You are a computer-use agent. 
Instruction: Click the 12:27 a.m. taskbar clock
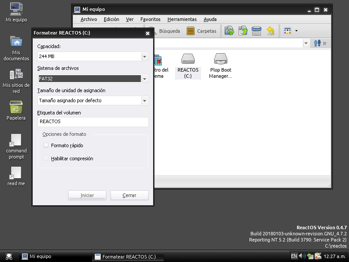pos(334,256)
